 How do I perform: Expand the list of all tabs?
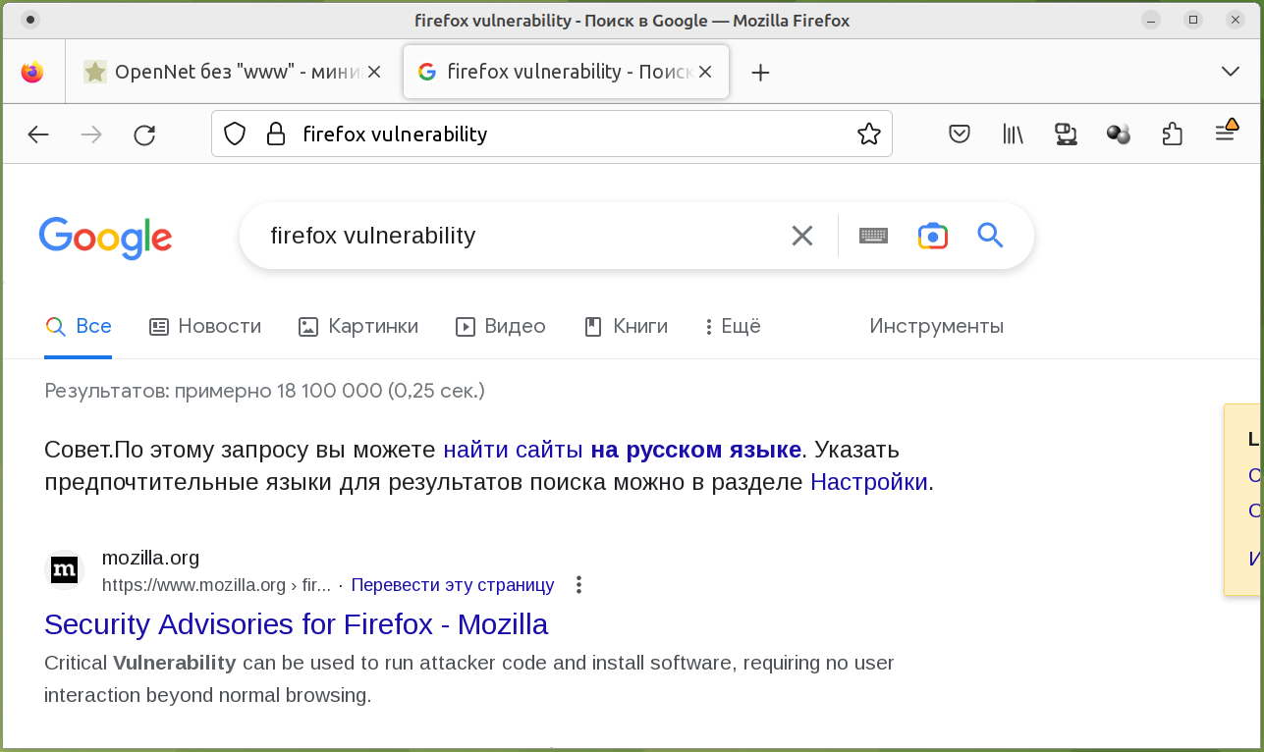[x=1230, y=72]
